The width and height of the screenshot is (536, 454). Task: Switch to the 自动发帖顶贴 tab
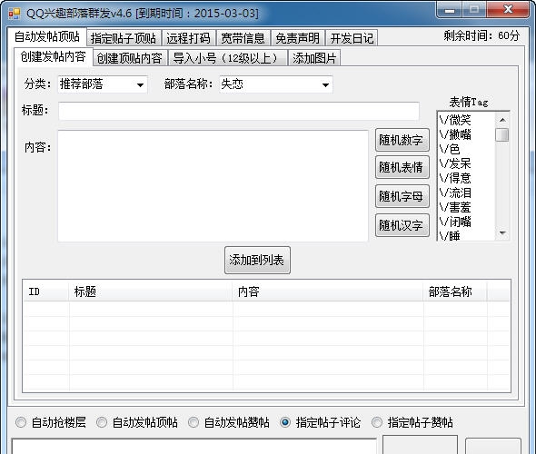click(x=47, y=36)
